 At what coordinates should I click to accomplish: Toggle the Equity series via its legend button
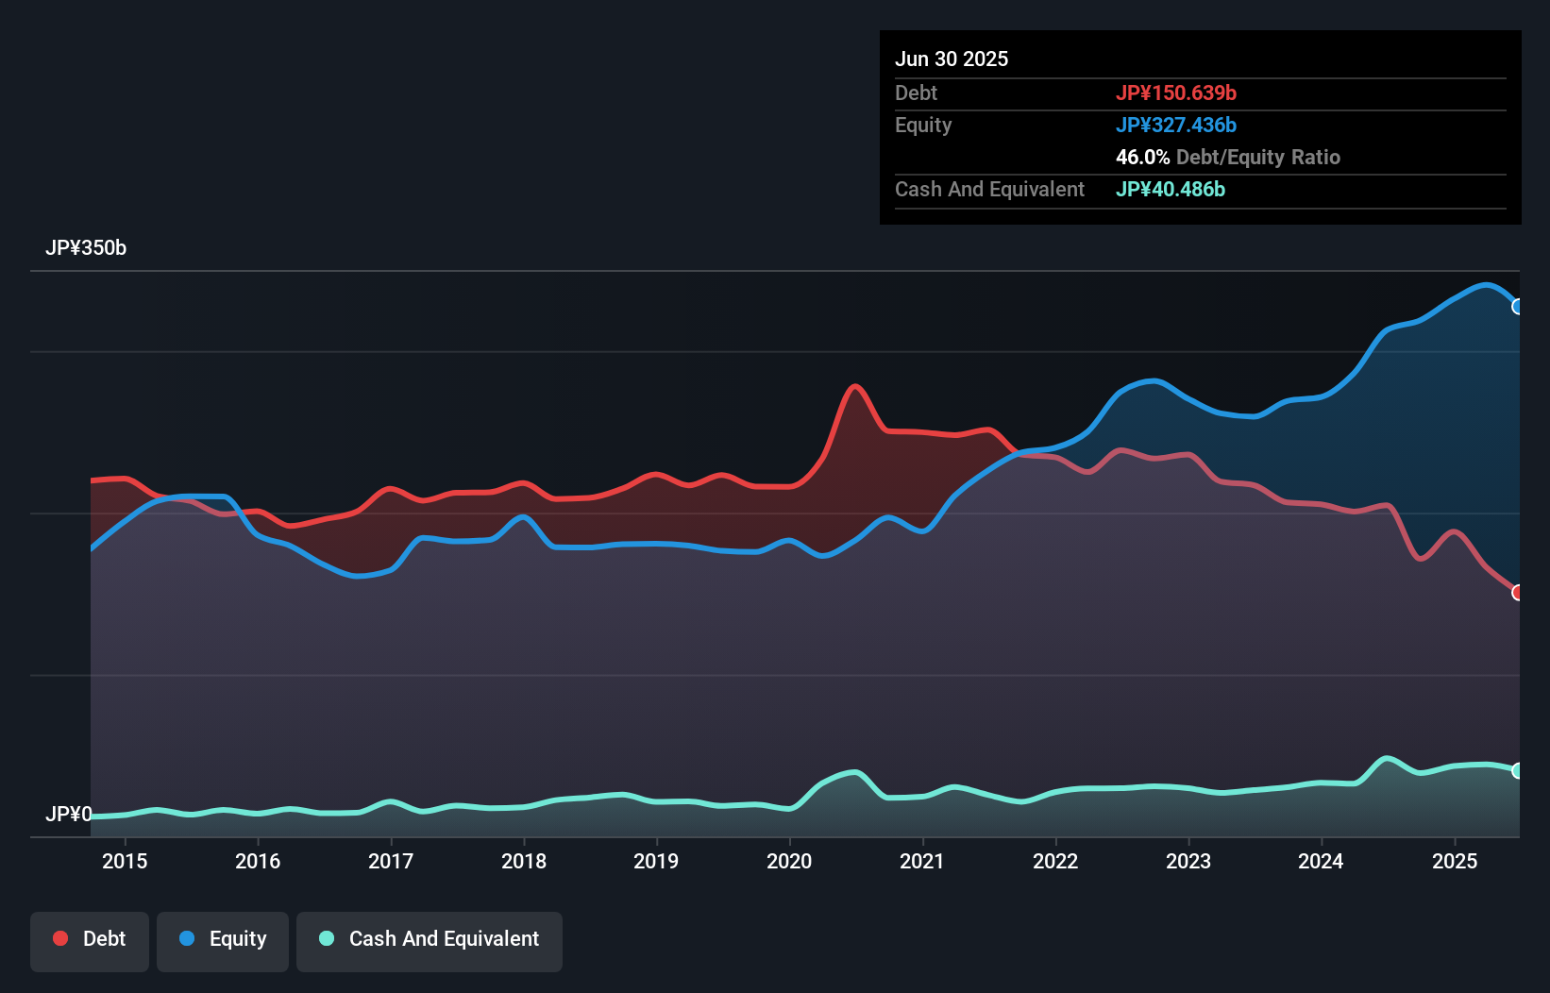pyautogui.click(x=222, y=939)
